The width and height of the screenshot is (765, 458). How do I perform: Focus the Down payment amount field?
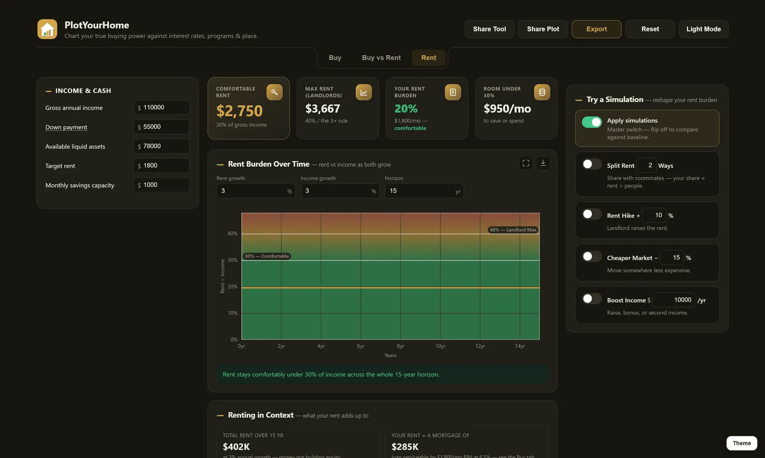(161, 127)
